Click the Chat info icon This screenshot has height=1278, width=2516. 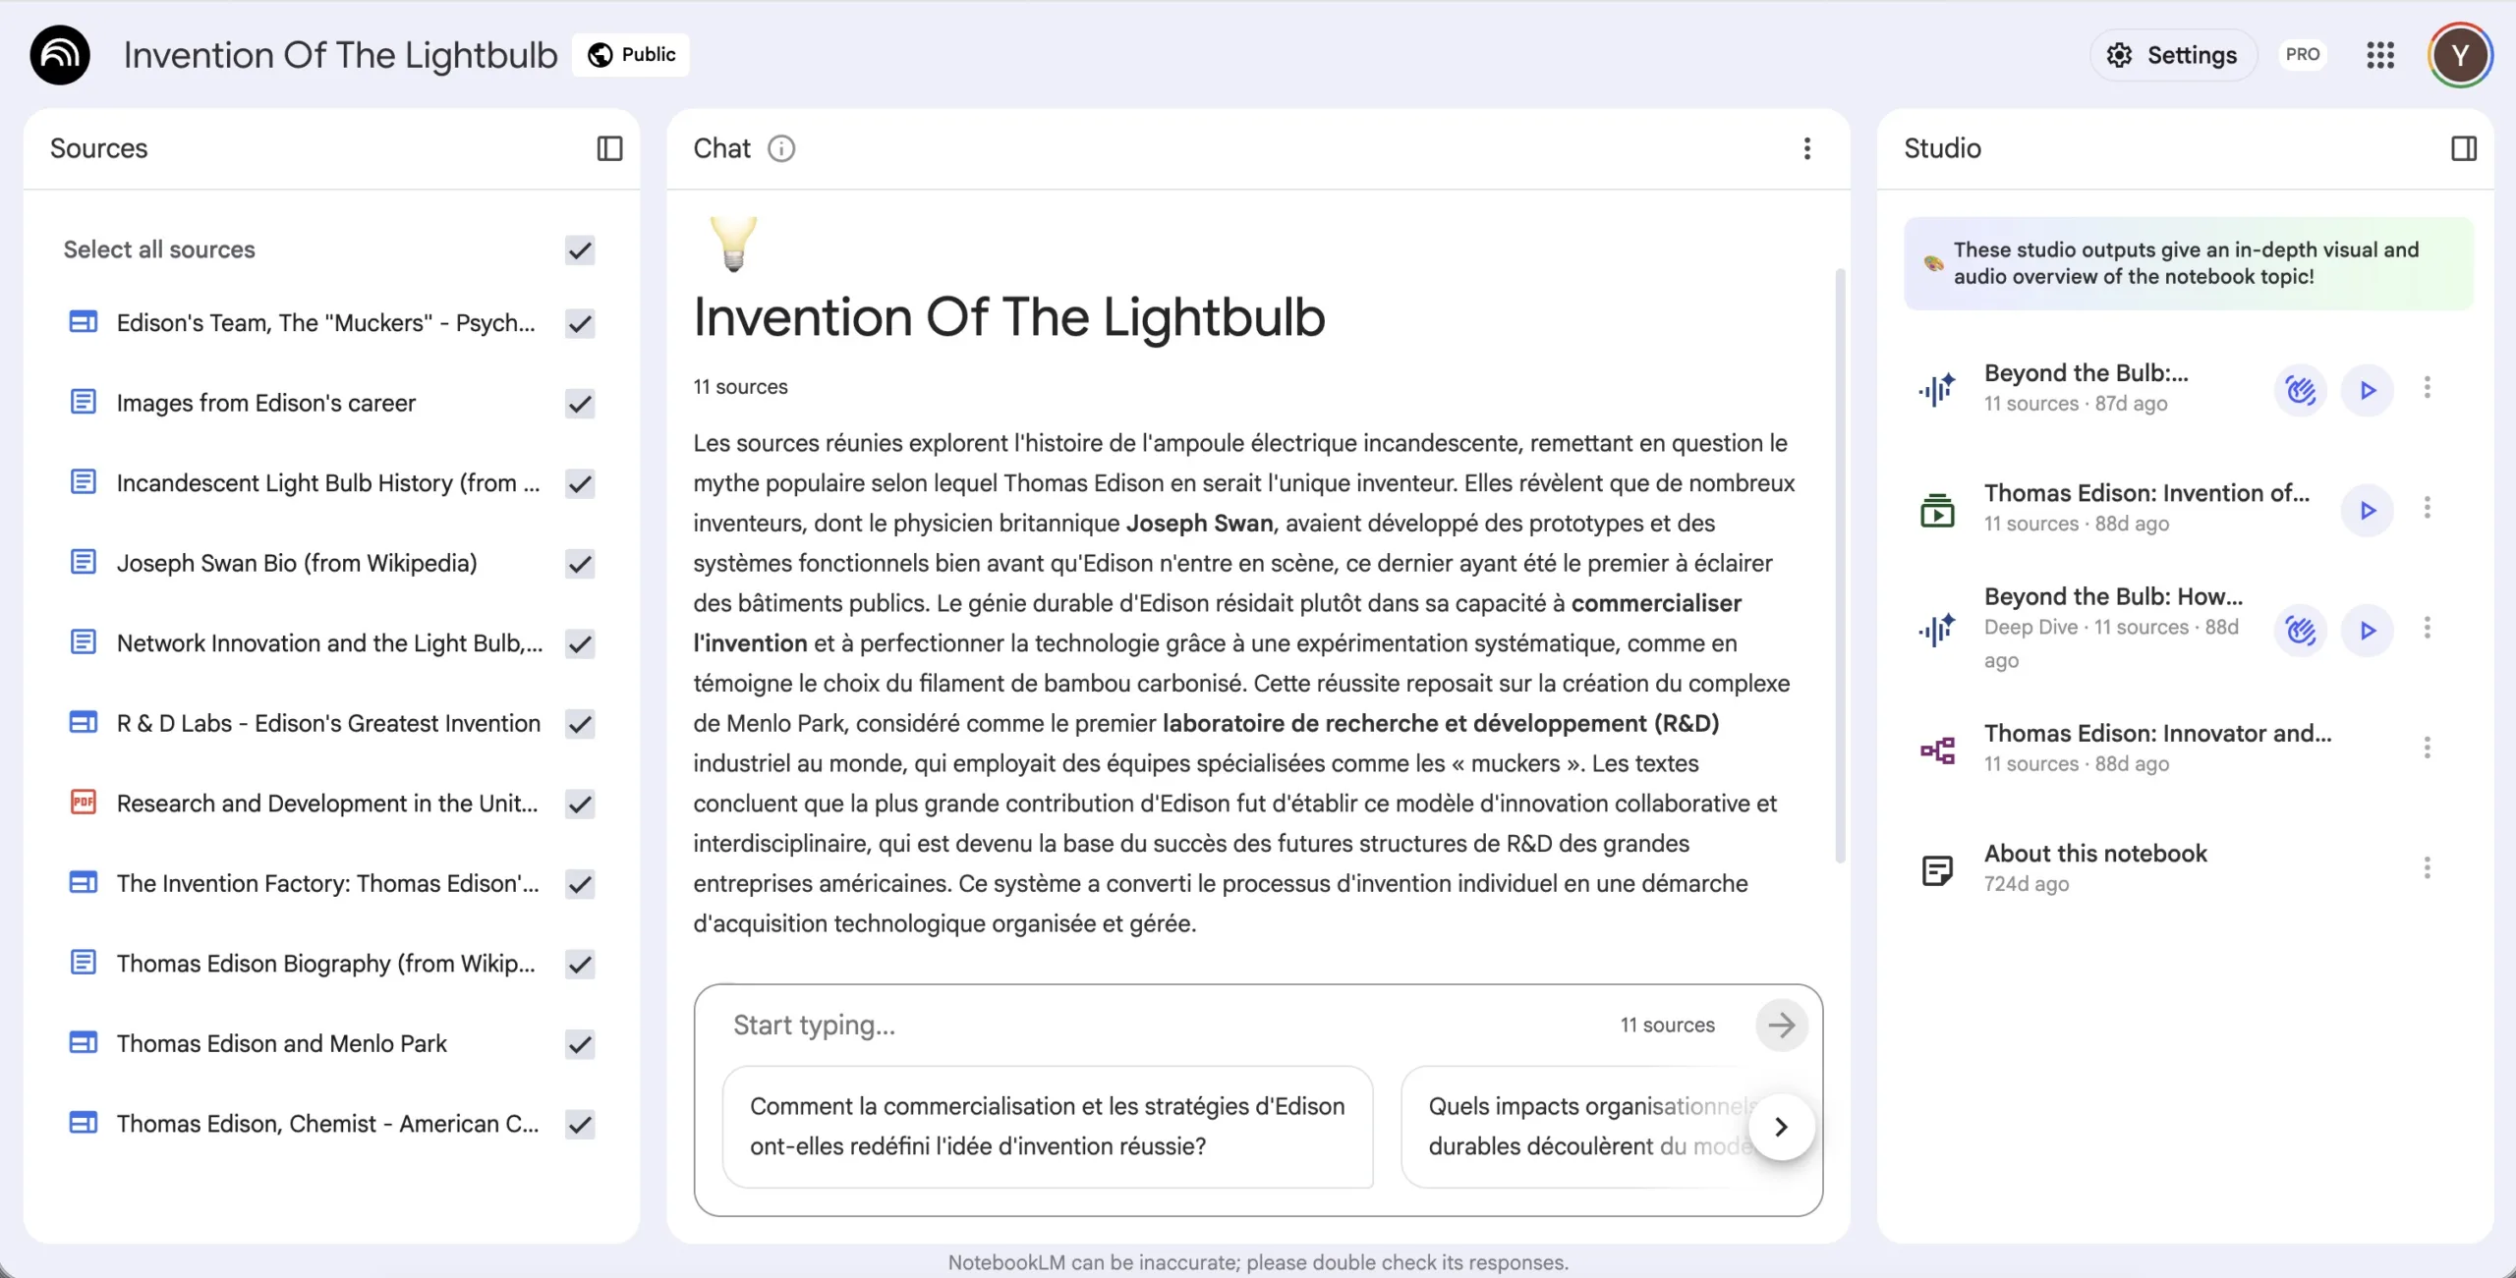coord(781,148)
